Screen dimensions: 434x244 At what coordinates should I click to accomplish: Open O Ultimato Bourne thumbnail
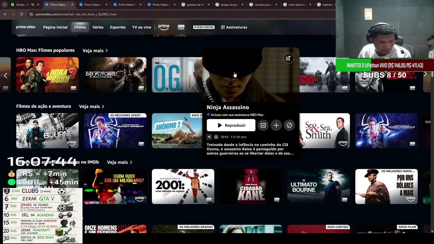click(x=319, y=187)
